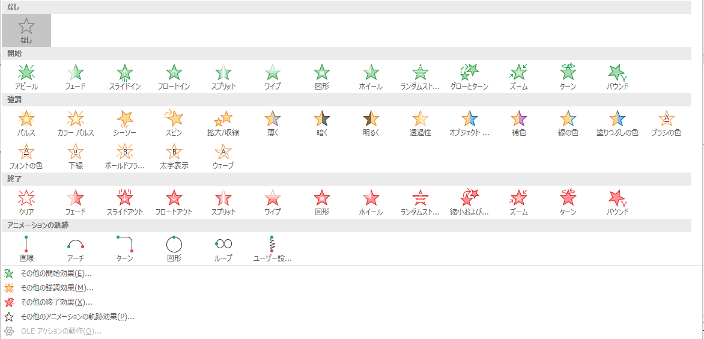The height and width of the screenshot is (339, 704).
Task: Apply フォントの色 emphasis effect
Action: tap(26, 156)
